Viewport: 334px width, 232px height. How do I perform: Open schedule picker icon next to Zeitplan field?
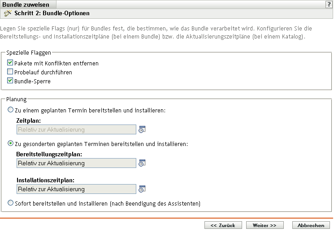[142, 130]
